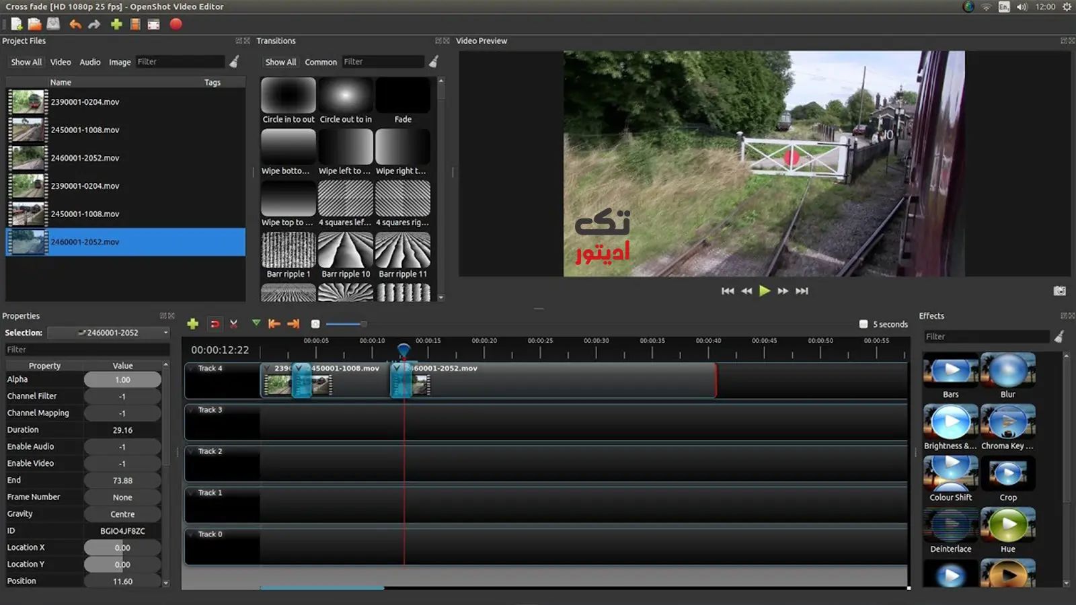Image resolution: width=1076 pixels, height=605 pixels.
Task: Click the timeline zoom slider handle
Action: click(x=363, y=324)
